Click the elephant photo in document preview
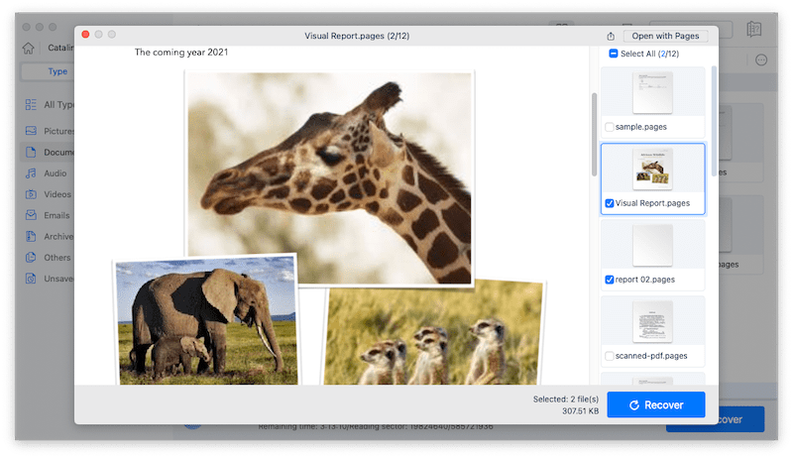The width and height of the screenshot is (793, 458). click(x=206, y=320)
